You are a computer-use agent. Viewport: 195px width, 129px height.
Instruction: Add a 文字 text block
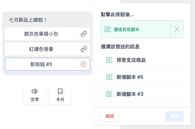(35, 95)
